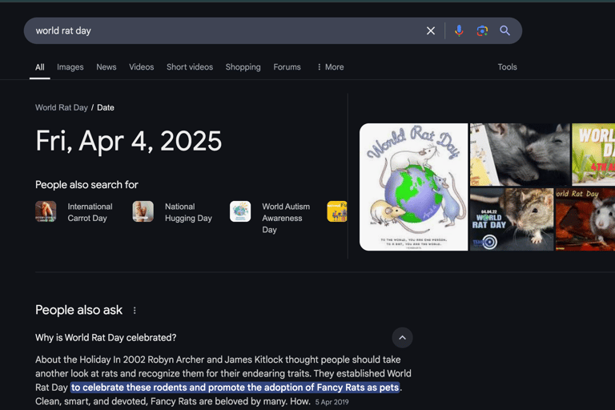The image size is (615, 410).
Task: Switch to the Forums tab
Action: [287, 67]
